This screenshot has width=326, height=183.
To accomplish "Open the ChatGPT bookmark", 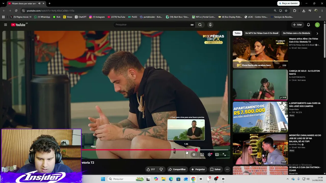I will [x=80, y=17].
